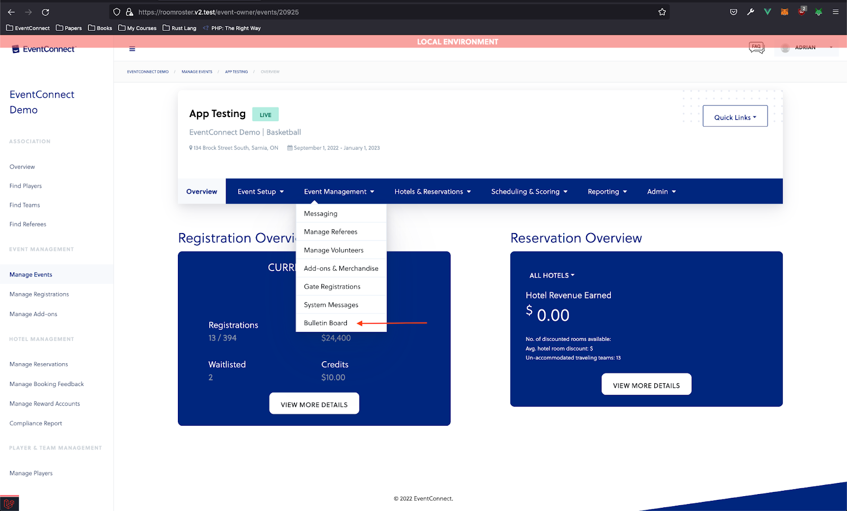Open the Laravel debug bar icon
This screenshot has height=511, width=847.
point(9,504)
